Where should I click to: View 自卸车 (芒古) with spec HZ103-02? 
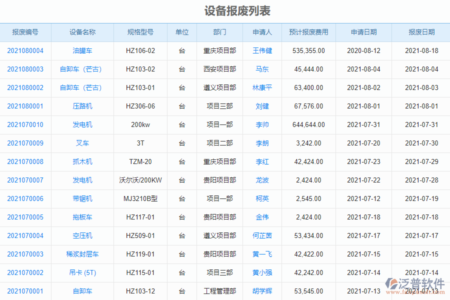click(81, 69)
